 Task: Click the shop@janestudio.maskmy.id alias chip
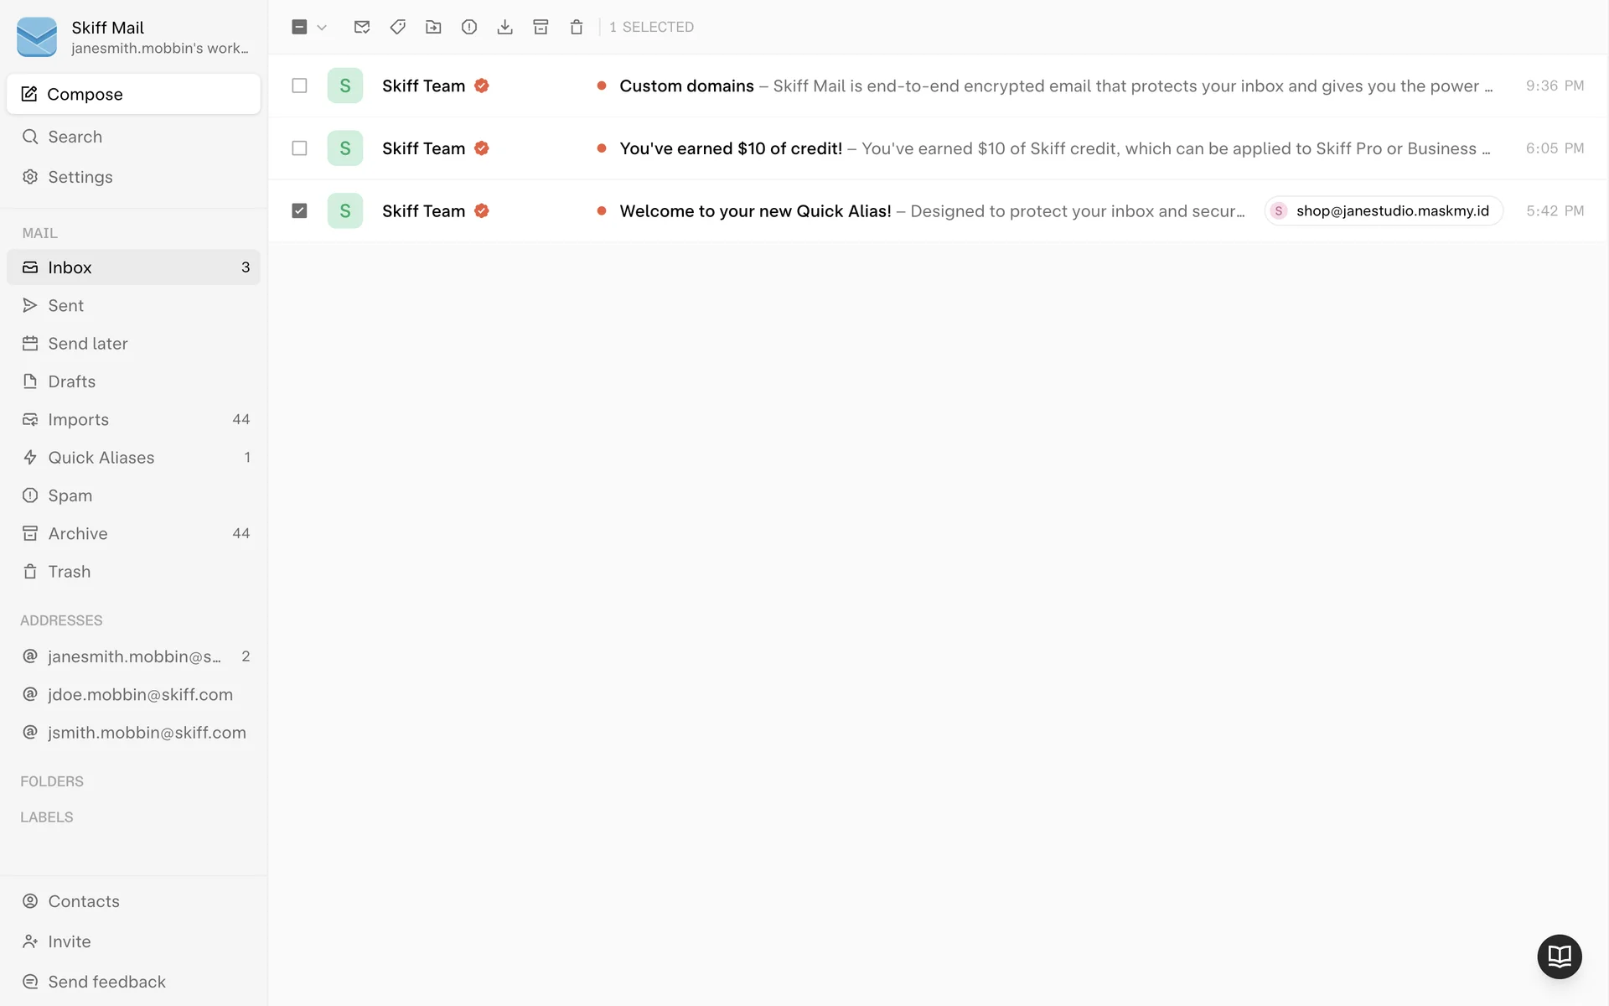(1384, 210)
